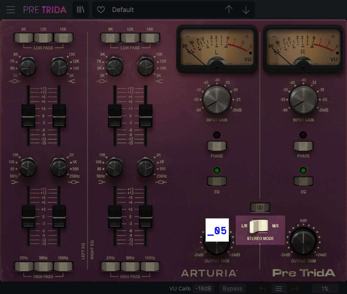Open the VU Calib -18dB selector

(x=203, y=289)
